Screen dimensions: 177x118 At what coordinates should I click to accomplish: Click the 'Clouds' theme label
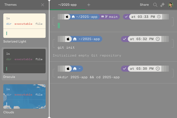tap(9, 112)
